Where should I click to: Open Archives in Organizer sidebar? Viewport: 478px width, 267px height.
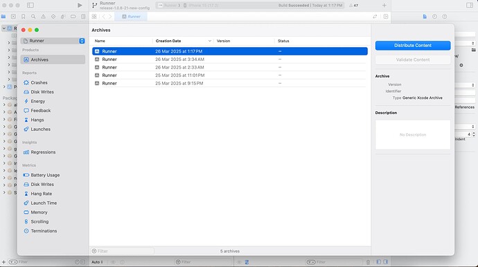(x=53, y=59)
